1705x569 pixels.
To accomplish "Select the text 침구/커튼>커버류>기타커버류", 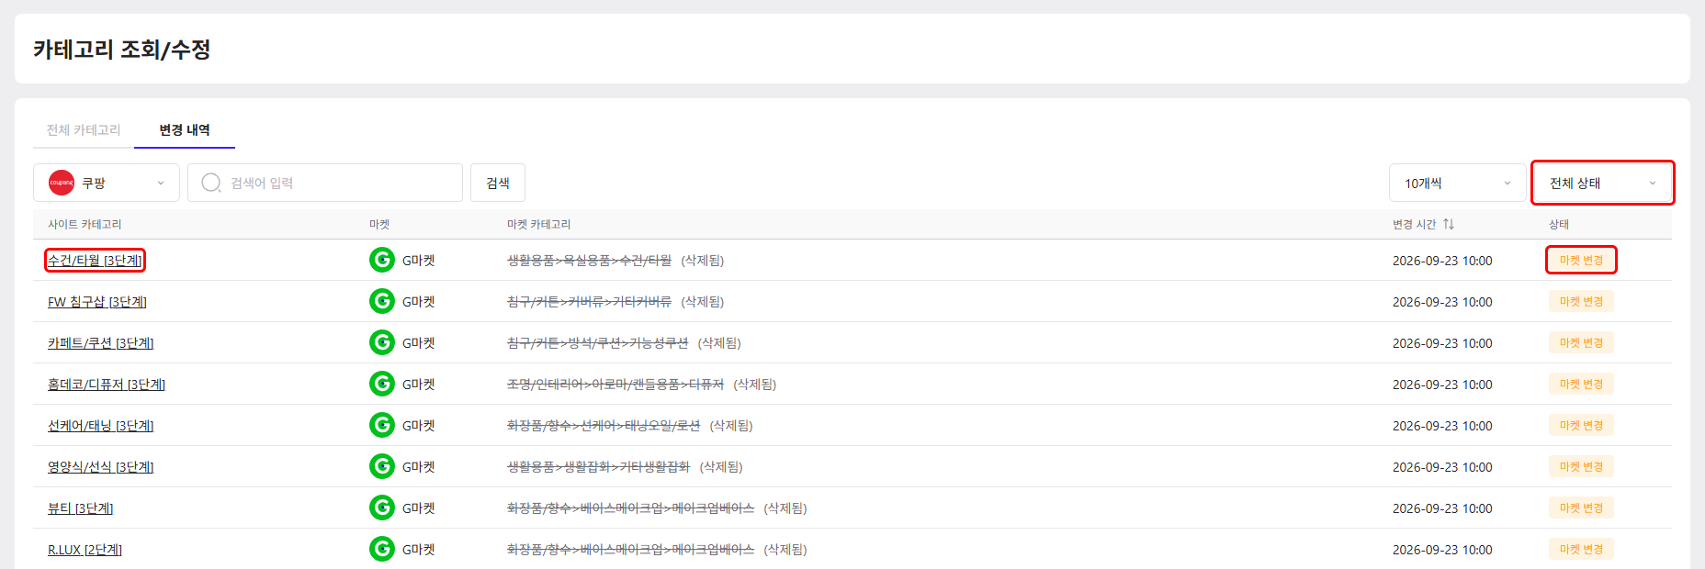I will [589, 302].
